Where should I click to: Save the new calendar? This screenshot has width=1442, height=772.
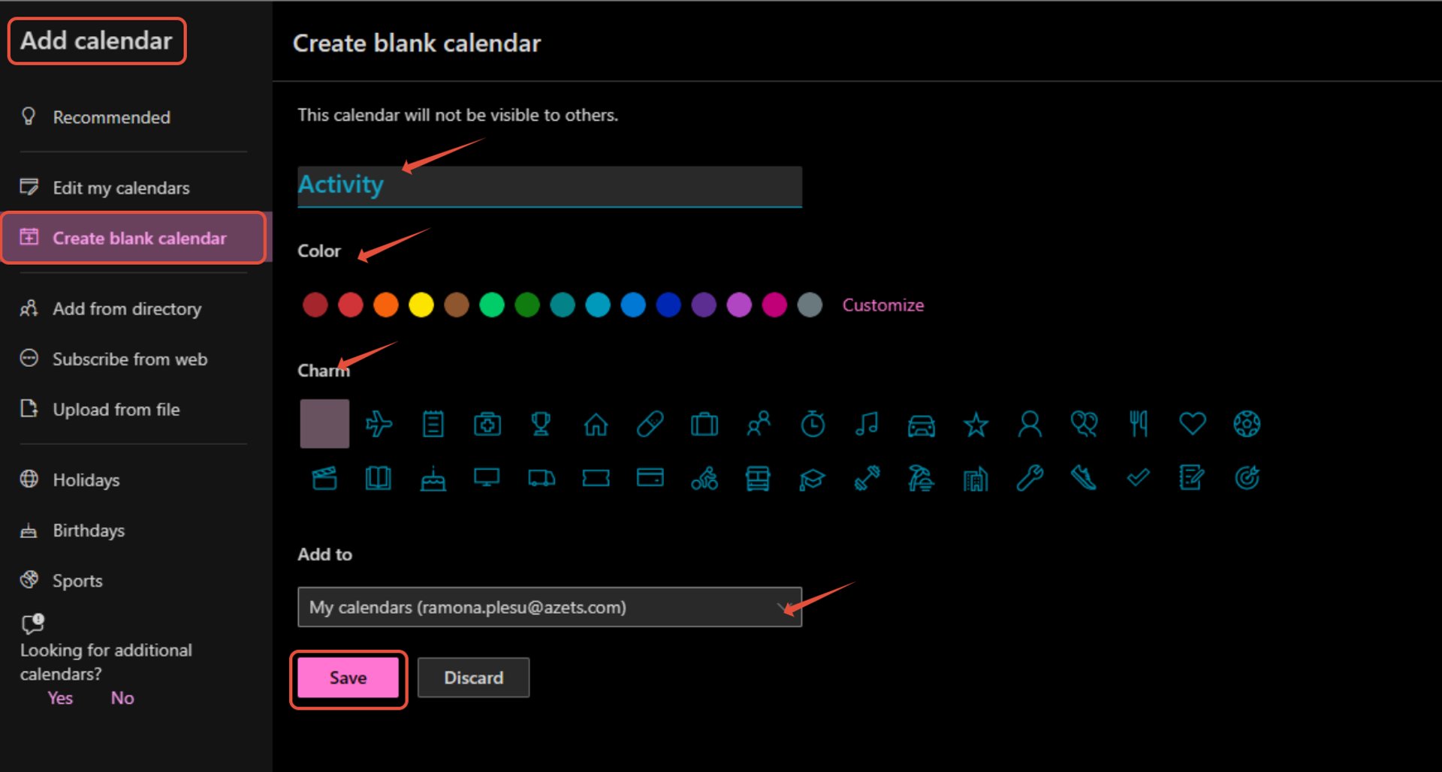[x=348, y=677]
